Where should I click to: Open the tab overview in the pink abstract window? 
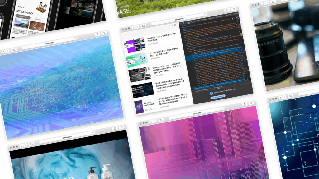tap(251, 104)
